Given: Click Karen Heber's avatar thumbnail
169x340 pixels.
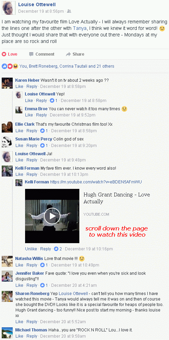Looking at the screenshot, I should click(7, 83).
